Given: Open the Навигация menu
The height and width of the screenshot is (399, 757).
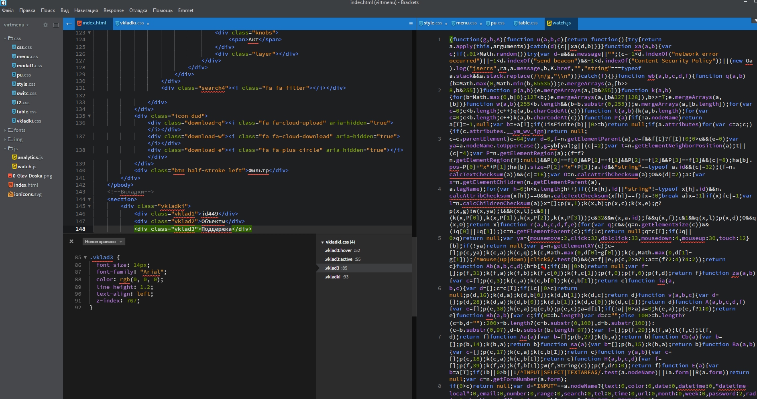Looking at the screenshot, I should point(86,10).
